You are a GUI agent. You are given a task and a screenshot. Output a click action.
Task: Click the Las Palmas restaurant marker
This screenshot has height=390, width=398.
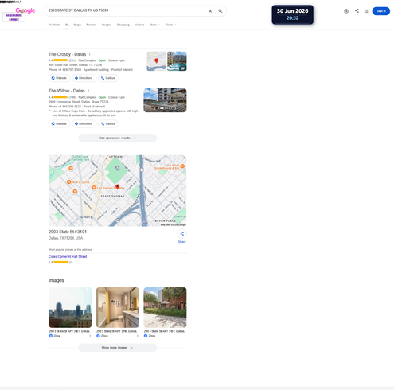coord(94,188)
